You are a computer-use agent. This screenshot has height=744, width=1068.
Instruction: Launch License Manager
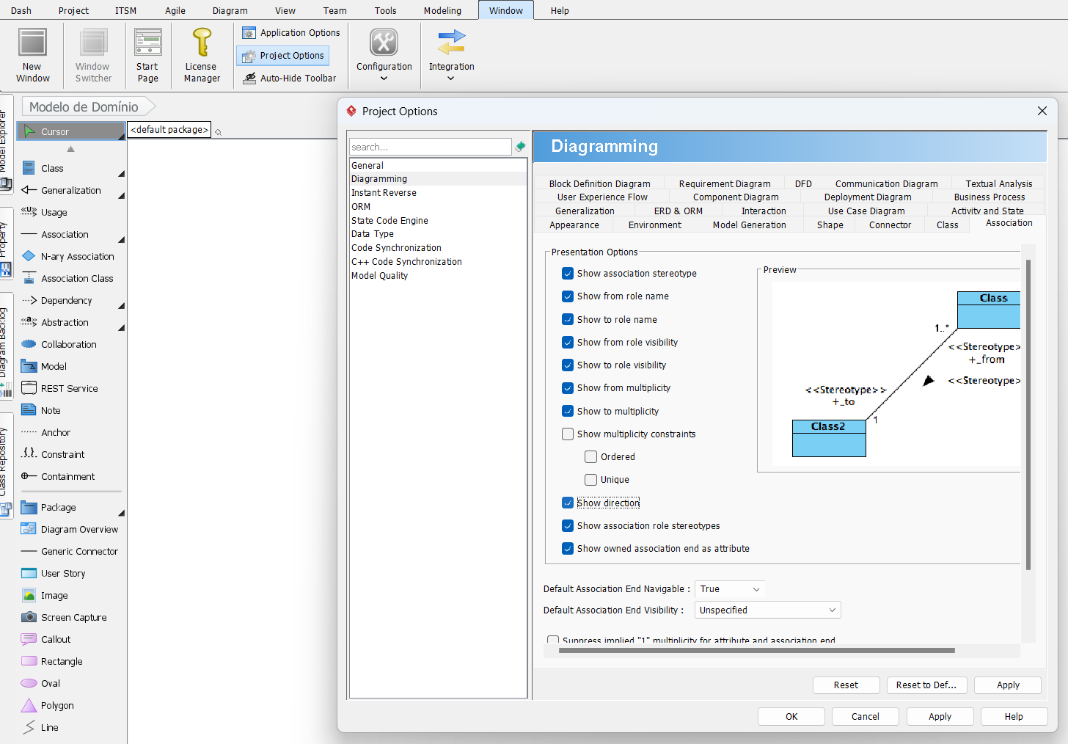[x=202, y=56]
